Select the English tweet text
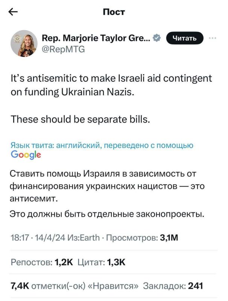Viewport: 228px width, 301px height. tap(109, 85)
